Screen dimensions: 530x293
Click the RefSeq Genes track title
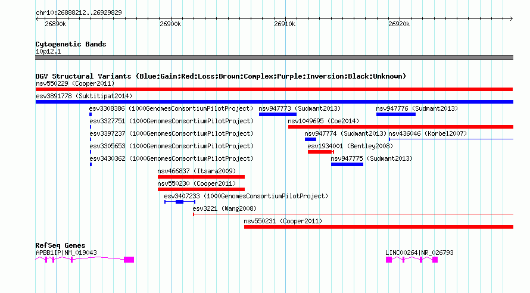pyautogui.click(x=60, y=245)
